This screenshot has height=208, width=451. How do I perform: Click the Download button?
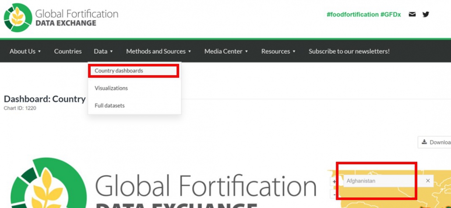[x=434, y=142]
